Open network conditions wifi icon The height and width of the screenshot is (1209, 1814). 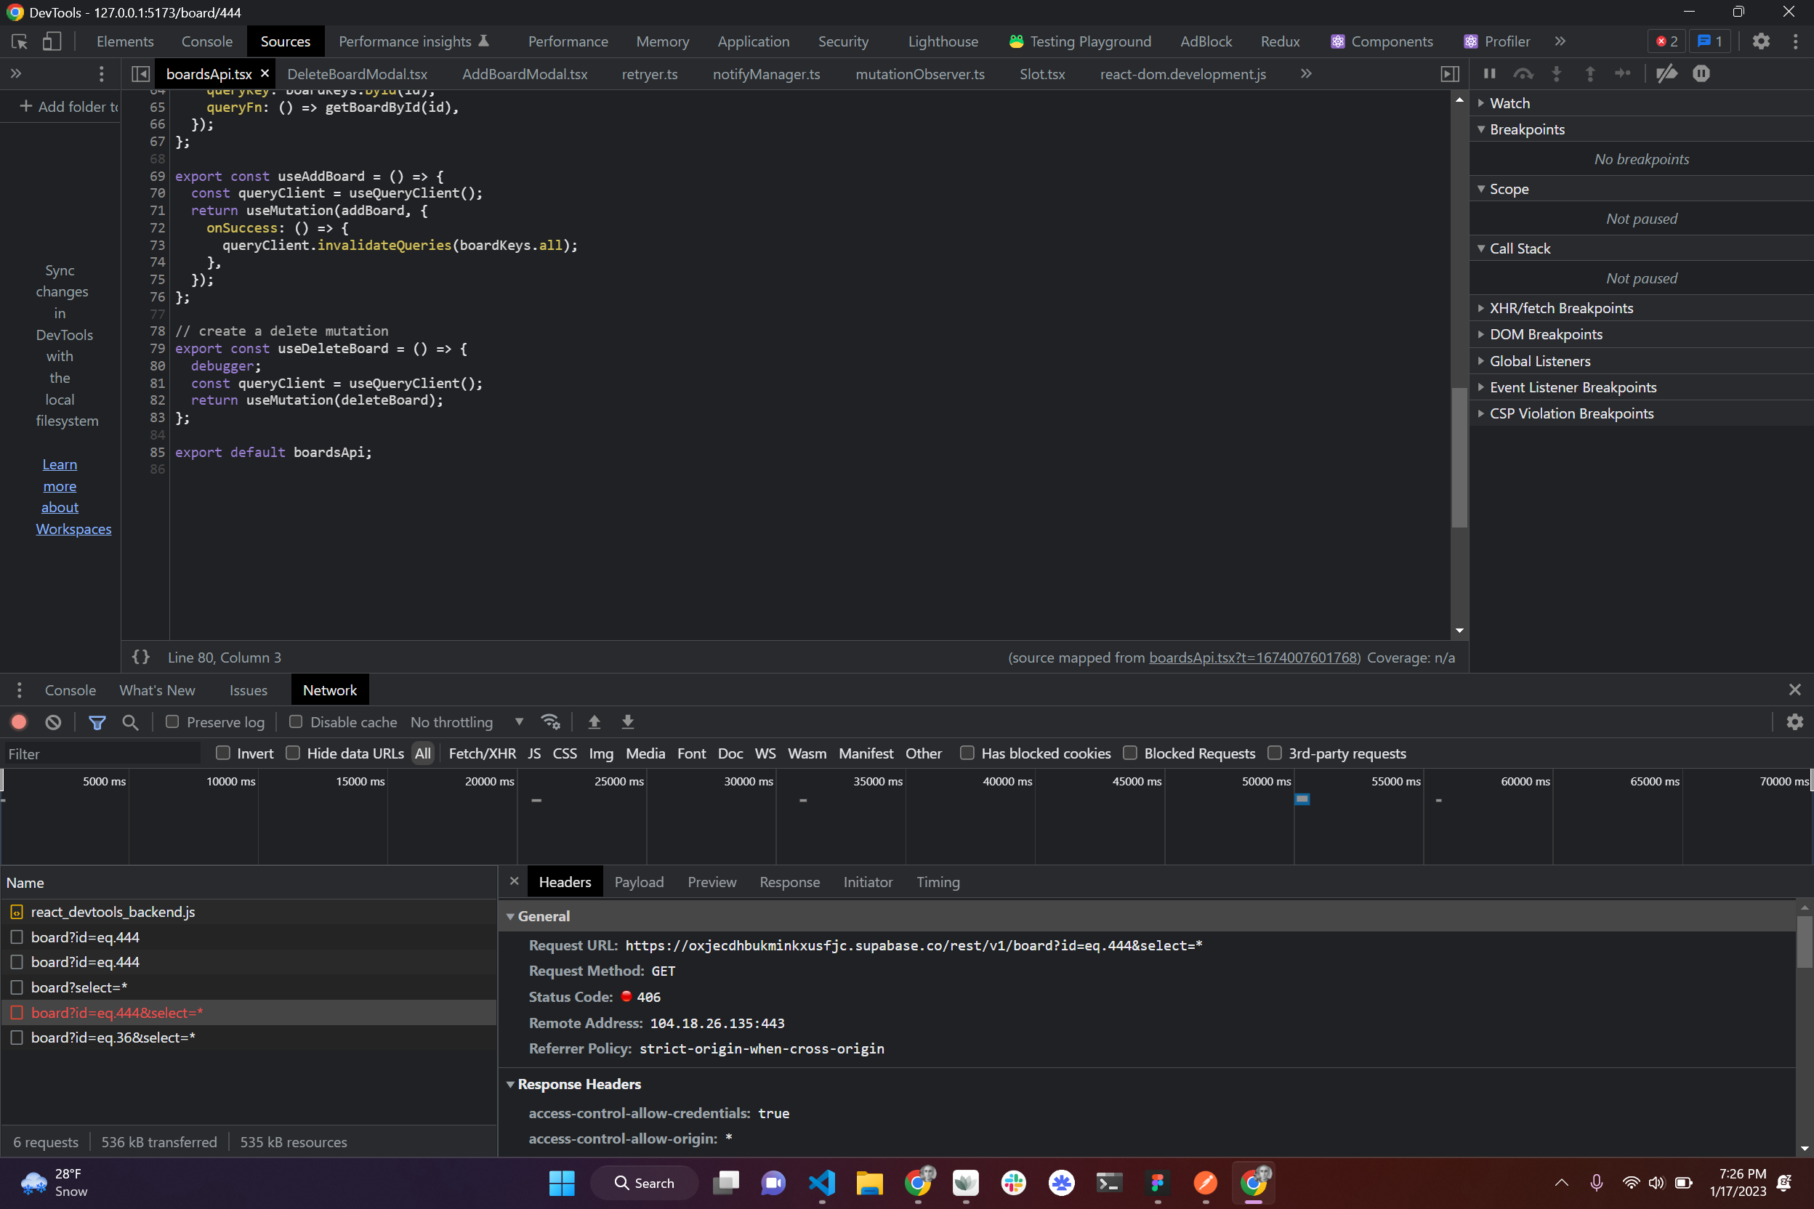(550, 722)
